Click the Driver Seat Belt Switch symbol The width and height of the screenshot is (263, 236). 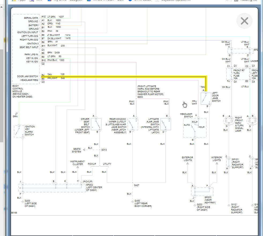[96, 124]
